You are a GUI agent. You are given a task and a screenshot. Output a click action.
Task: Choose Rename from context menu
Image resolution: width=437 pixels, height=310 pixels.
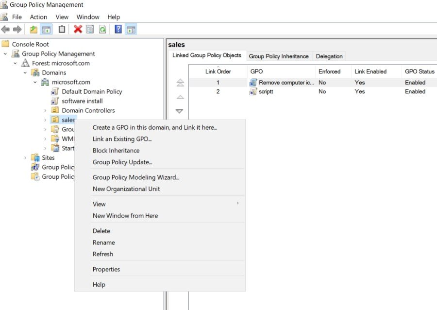tap(104, 242)
